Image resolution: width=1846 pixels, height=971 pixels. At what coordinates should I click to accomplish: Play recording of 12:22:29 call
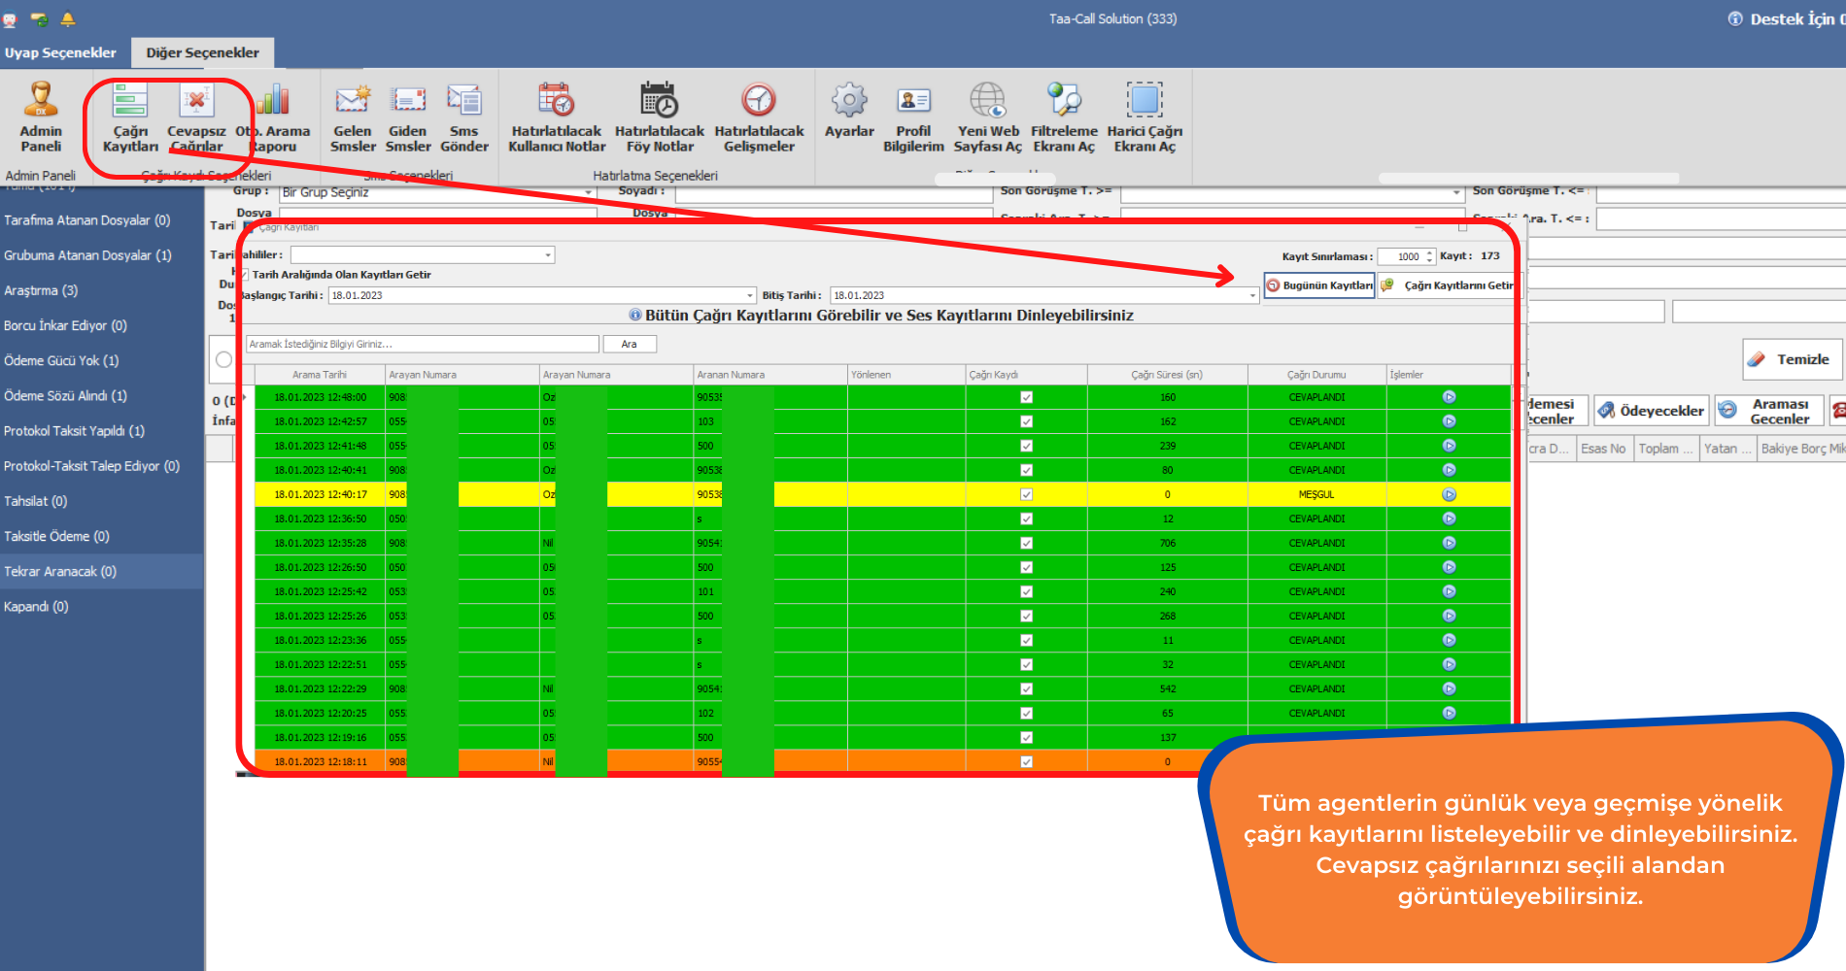(1449, 688)
